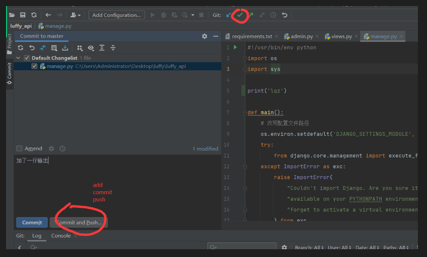Open the Date: All filter dropdown
The height and width of the screenshot is (257, 427).
pyautogui.click(x=367, y=247)
